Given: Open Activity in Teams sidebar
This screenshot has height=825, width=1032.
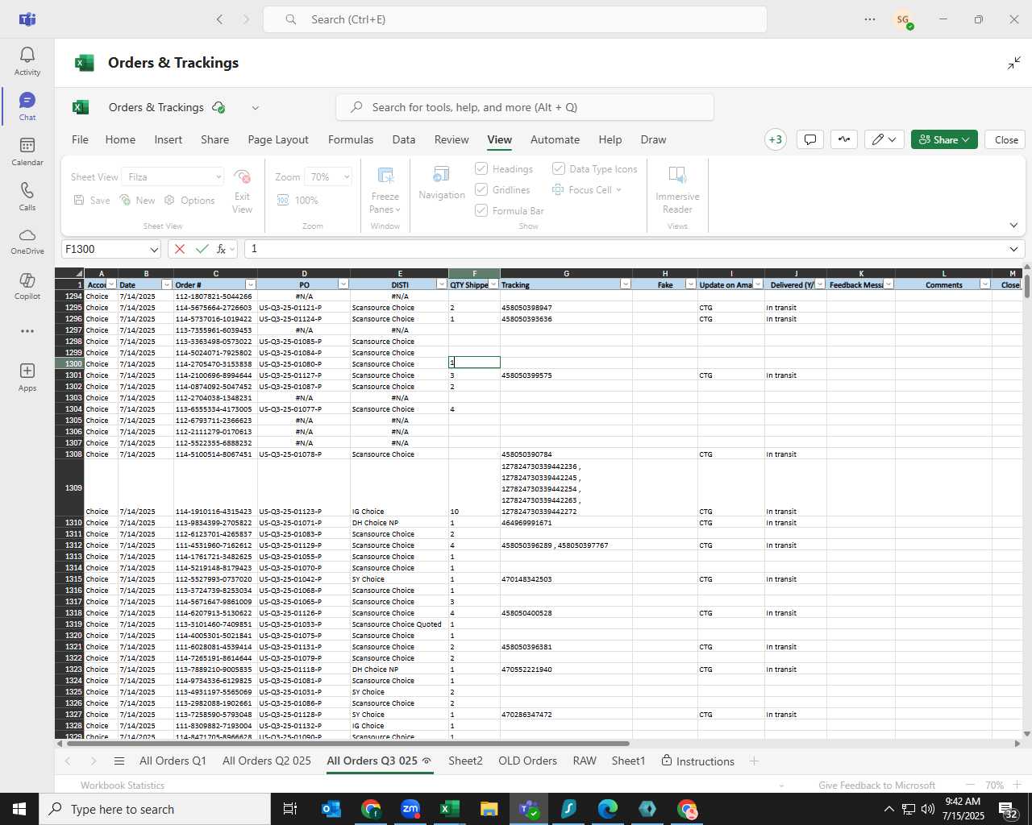Looking at the screenshot, I should pos(27,61).
